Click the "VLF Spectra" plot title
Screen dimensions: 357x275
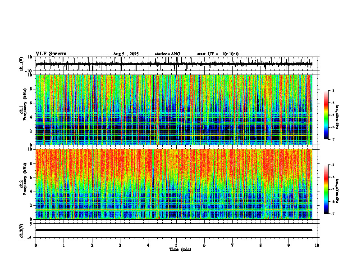pyautogui.click(x=51, y=54)
